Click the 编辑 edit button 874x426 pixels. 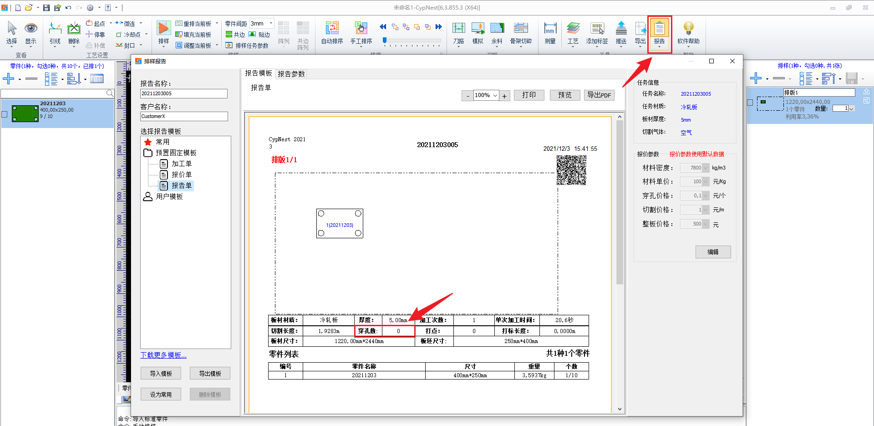click(x=713, y=252)
